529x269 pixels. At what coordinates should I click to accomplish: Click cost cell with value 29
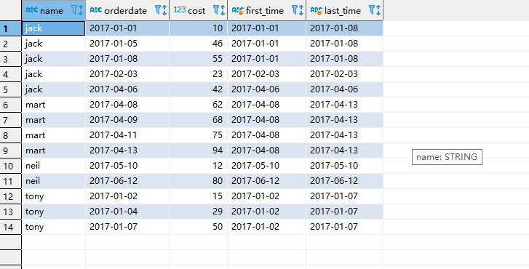pos(199,212)
